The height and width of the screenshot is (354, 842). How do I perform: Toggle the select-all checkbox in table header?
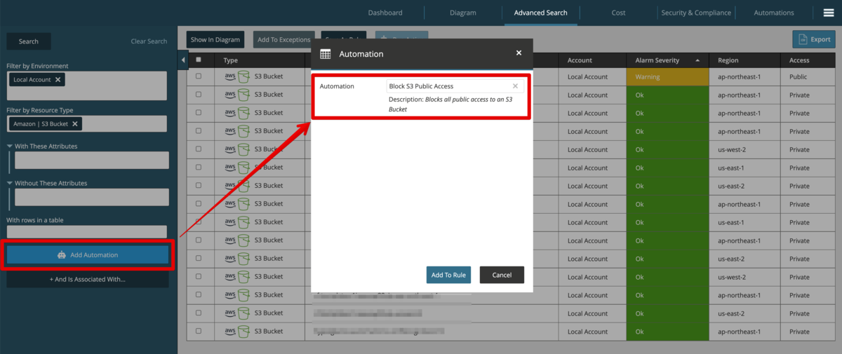(x=199, y=60)
